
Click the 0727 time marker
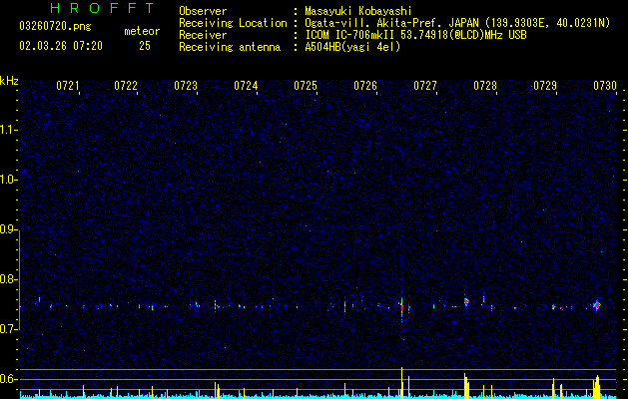[425, 86]
